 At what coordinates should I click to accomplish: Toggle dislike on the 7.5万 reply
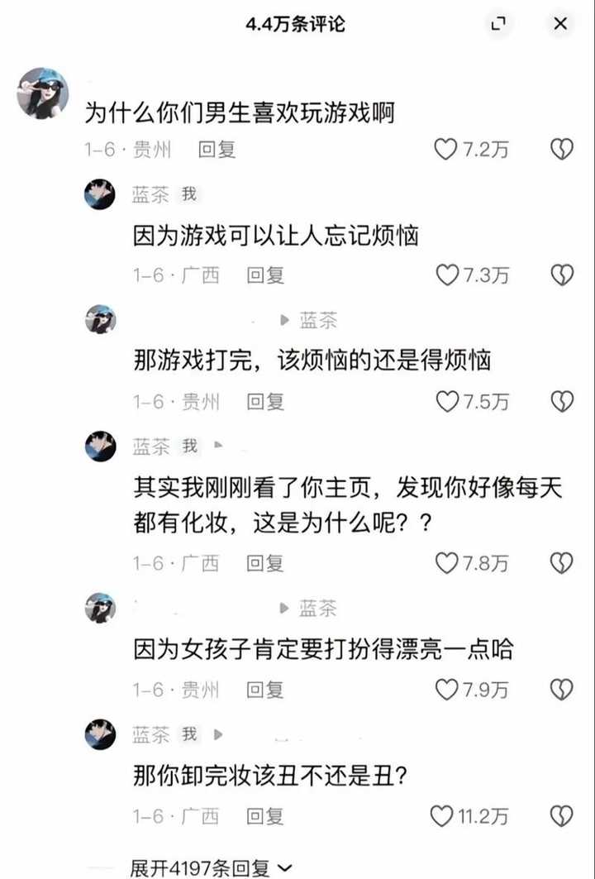click(562, 401)
